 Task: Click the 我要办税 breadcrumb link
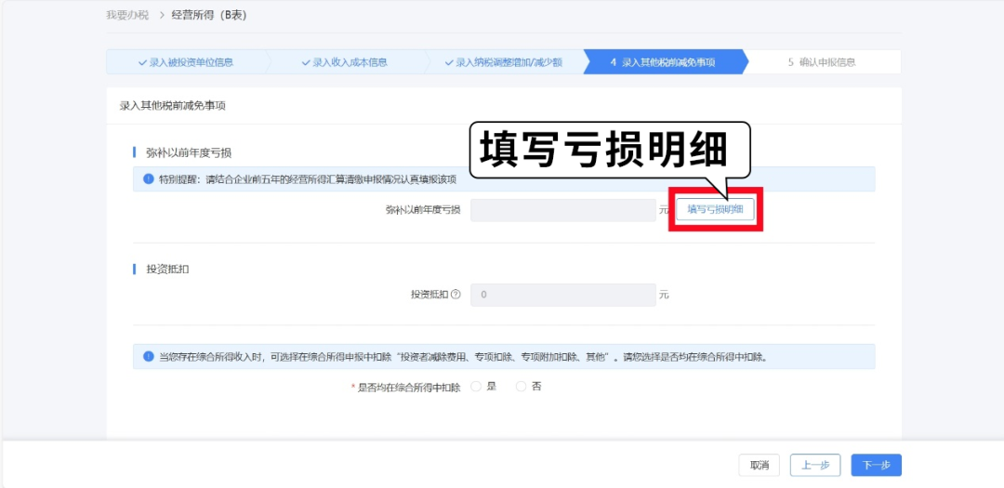(126, 16)
